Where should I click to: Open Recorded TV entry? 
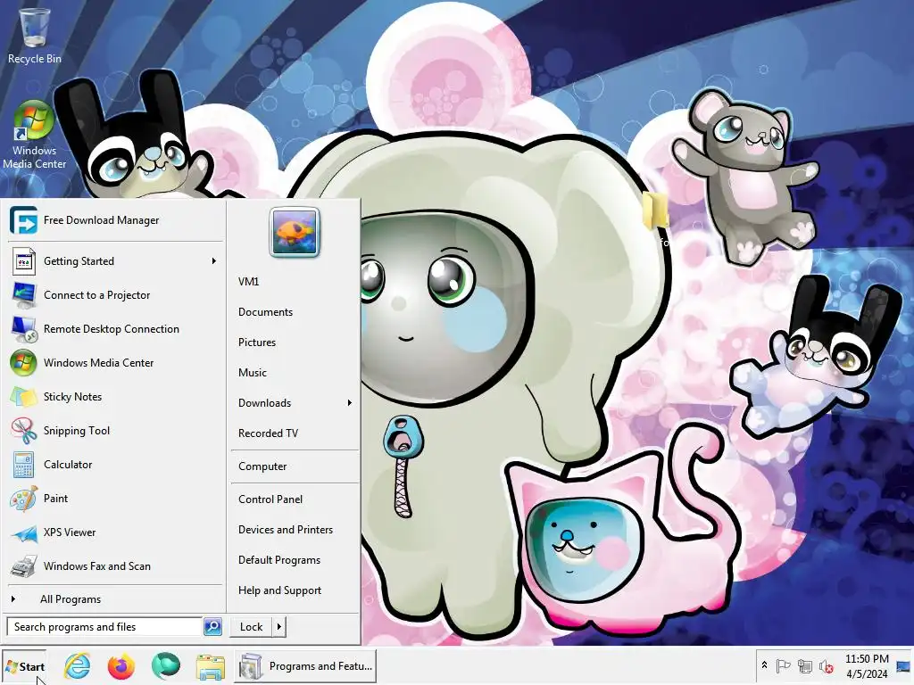[x=268, y=433]
